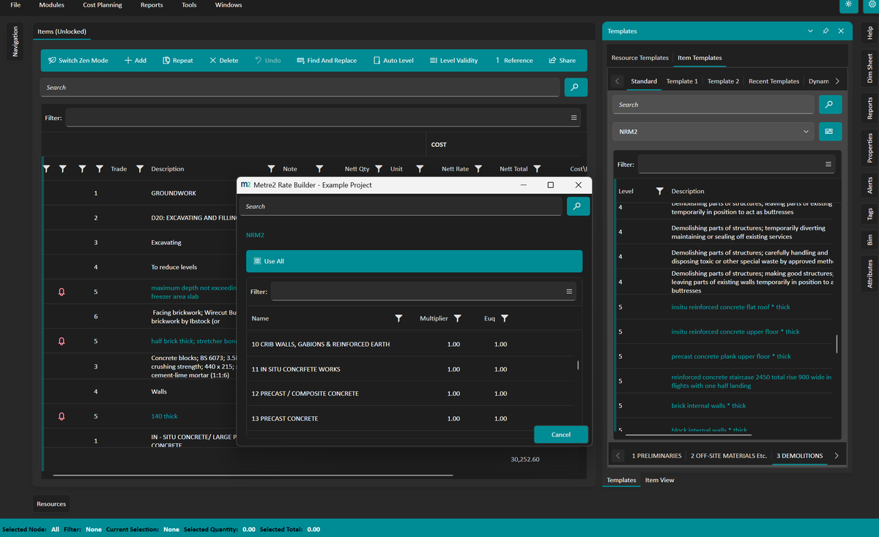Image resolution: width=879 pixels, height=537 pixels.
Task: Click the right arrow beside the Dynam tab
Action: [837, 81]
